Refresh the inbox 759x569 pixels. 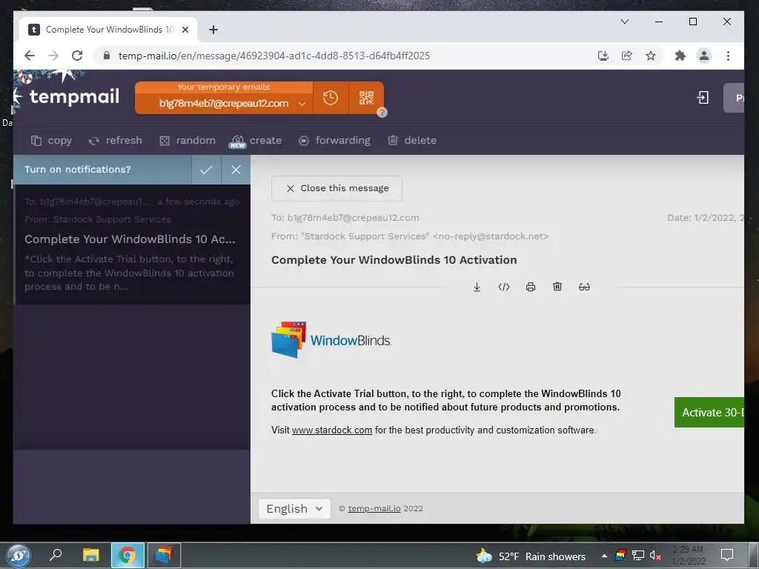pos(115,140)
